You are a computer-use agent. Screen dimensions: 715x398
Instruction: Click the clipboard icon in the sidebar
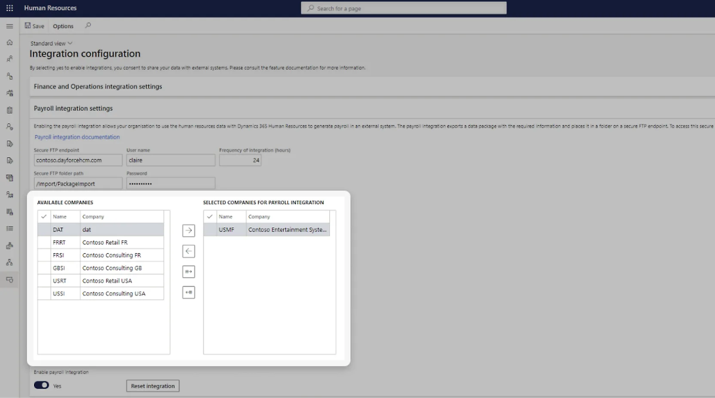9,110
